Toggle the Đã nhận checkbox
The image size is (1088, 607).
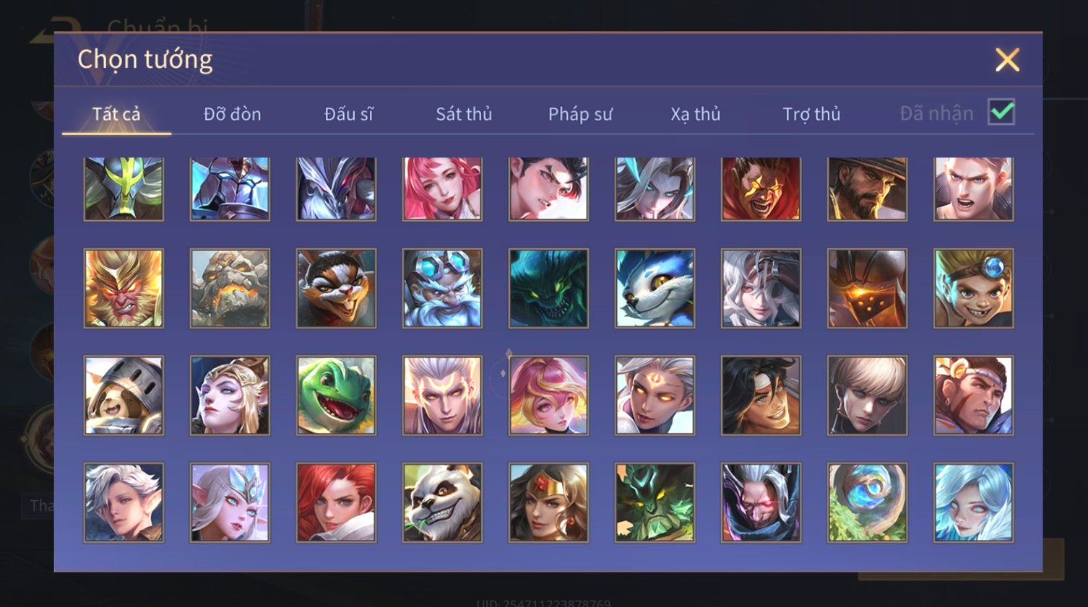(x=1001, y=113)
